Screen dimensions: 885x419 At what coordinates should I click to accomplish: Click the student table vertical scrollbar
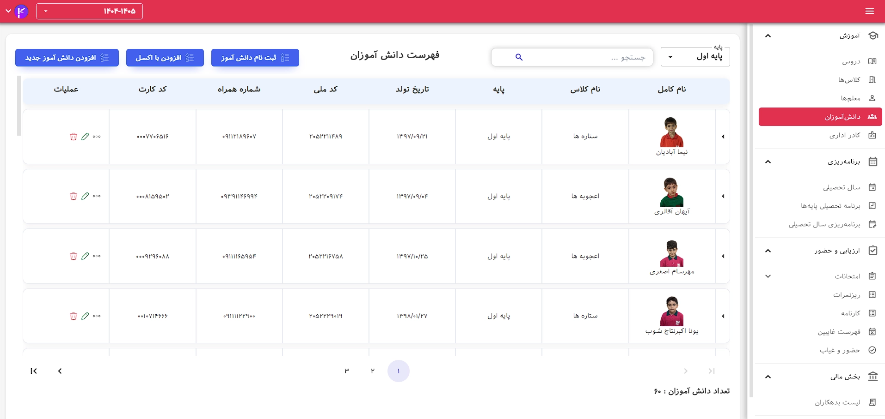(x=19, y=106)
